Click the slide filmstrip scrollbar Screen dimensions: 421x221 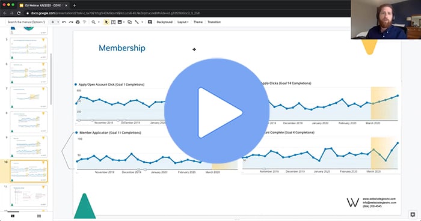coord(51,79)
